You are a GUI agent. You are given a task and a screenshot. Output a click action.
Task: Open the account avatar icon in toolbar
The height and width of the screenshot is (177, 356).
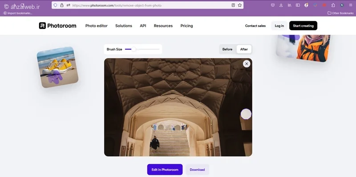(306, 5)
